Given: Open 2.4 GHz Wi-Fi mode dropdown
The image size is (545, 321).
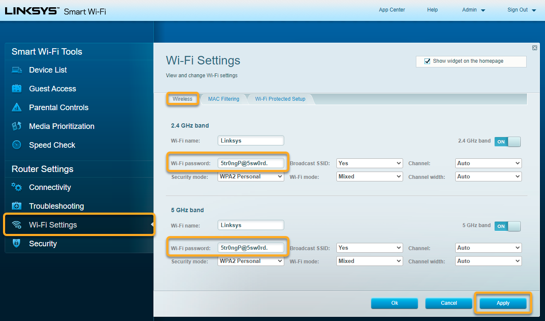Looking at the screenshot, I should pos(370,176).
